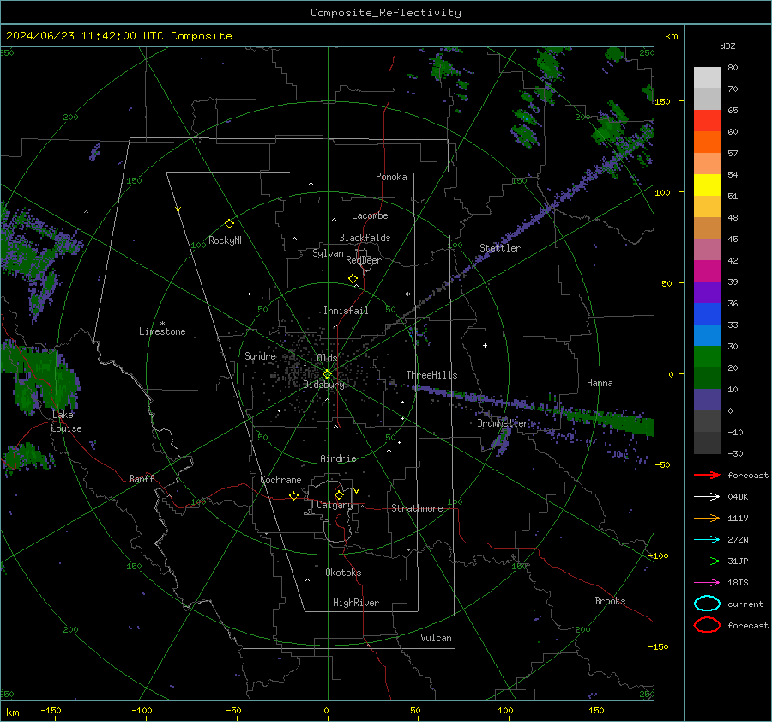
Task: Click the Composite_Reflectivity title text
Action: [x=386, y=13]
